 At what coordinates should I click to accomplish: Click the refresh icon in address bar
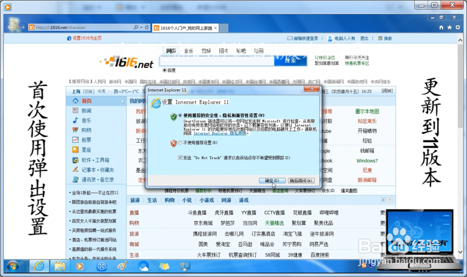pyautogui.click(x=147, y=27)
